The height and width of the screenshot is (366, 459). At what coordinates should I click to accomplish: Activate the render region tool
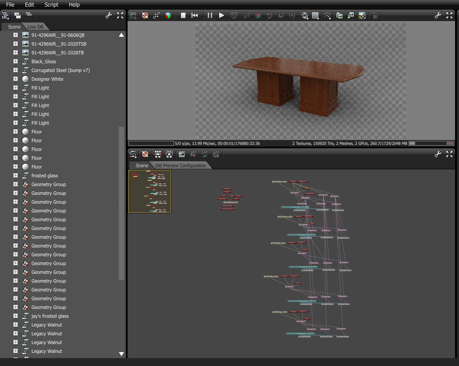305,15
